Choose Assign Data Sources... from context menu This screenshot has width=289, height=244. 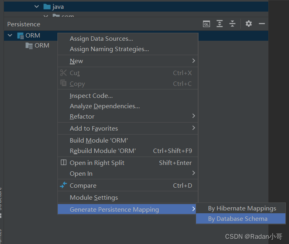pos(128,39)
